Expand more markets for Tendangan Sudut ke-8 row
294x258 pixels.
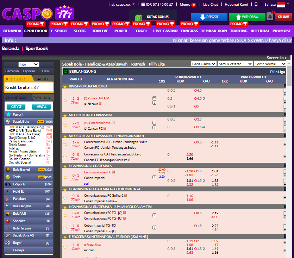(284, 157)
